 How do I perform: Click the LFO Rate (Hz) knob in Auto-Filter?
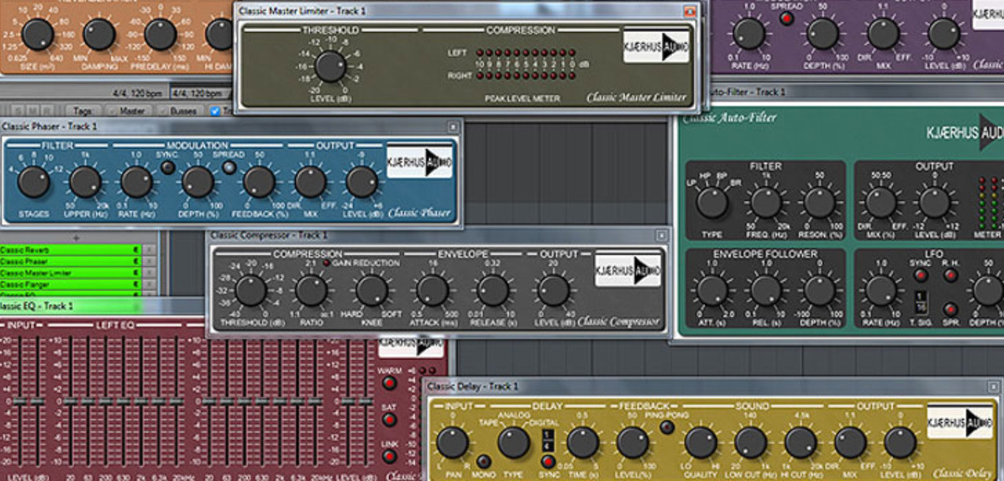click(x=881, y=291)
